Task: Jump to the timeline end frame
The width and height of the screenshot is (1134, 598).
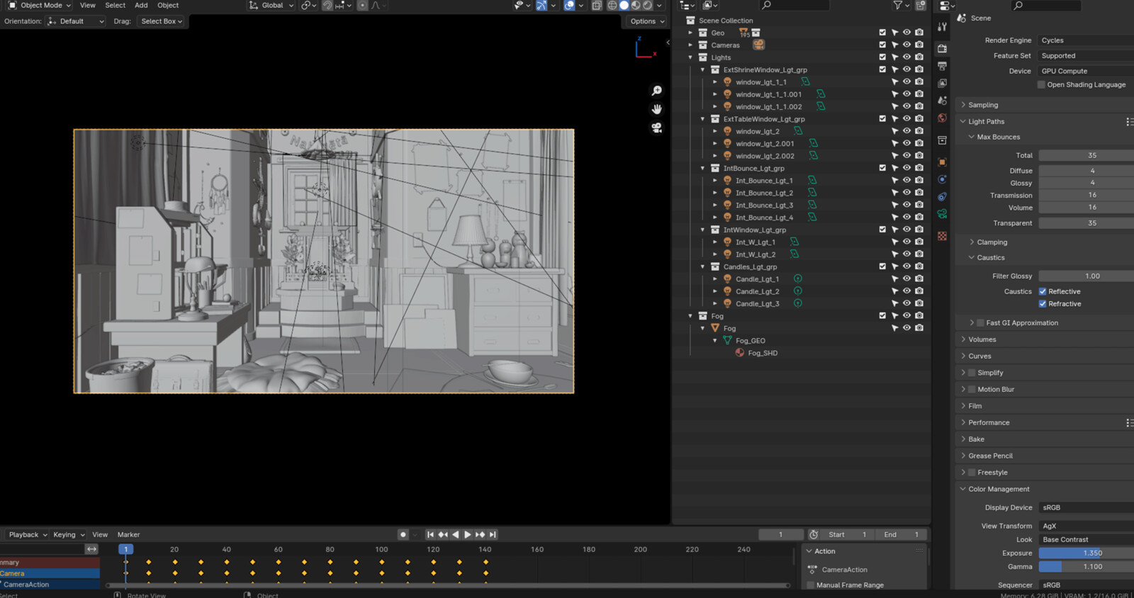Action: click(x=493, y=535)
